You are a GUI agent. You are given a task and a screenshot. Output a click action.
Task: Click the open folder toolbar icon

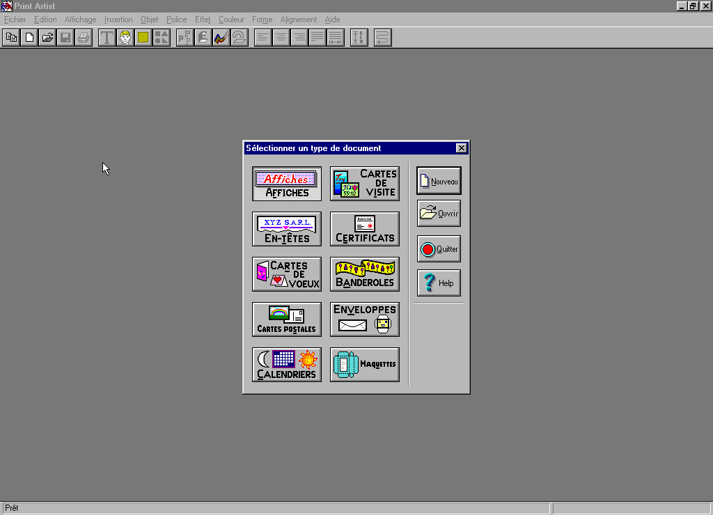pyautogui.click(x=47, y=38)
